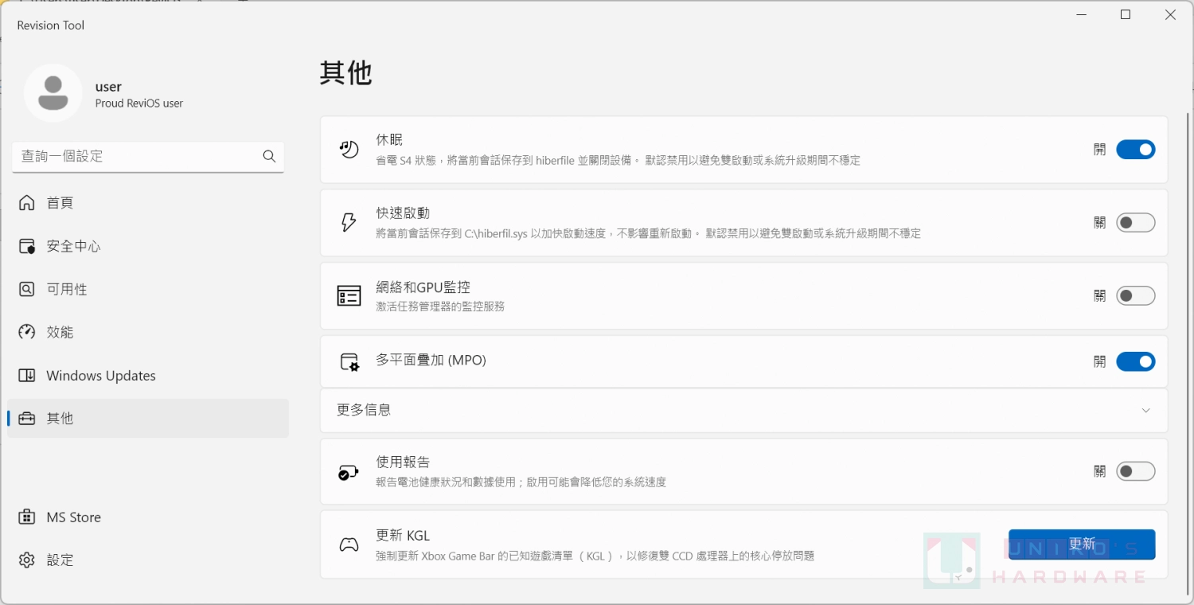Expand the 更多信息 section
This screenshot has width=1194, height=605.
pyautogui.click(x=1146, y=410)
